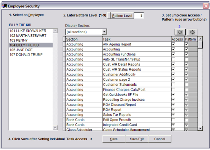Click the Pattern Level button
The width and height of the screenshot is (210, 150).
pyautogui.click(x=121, y=16)
